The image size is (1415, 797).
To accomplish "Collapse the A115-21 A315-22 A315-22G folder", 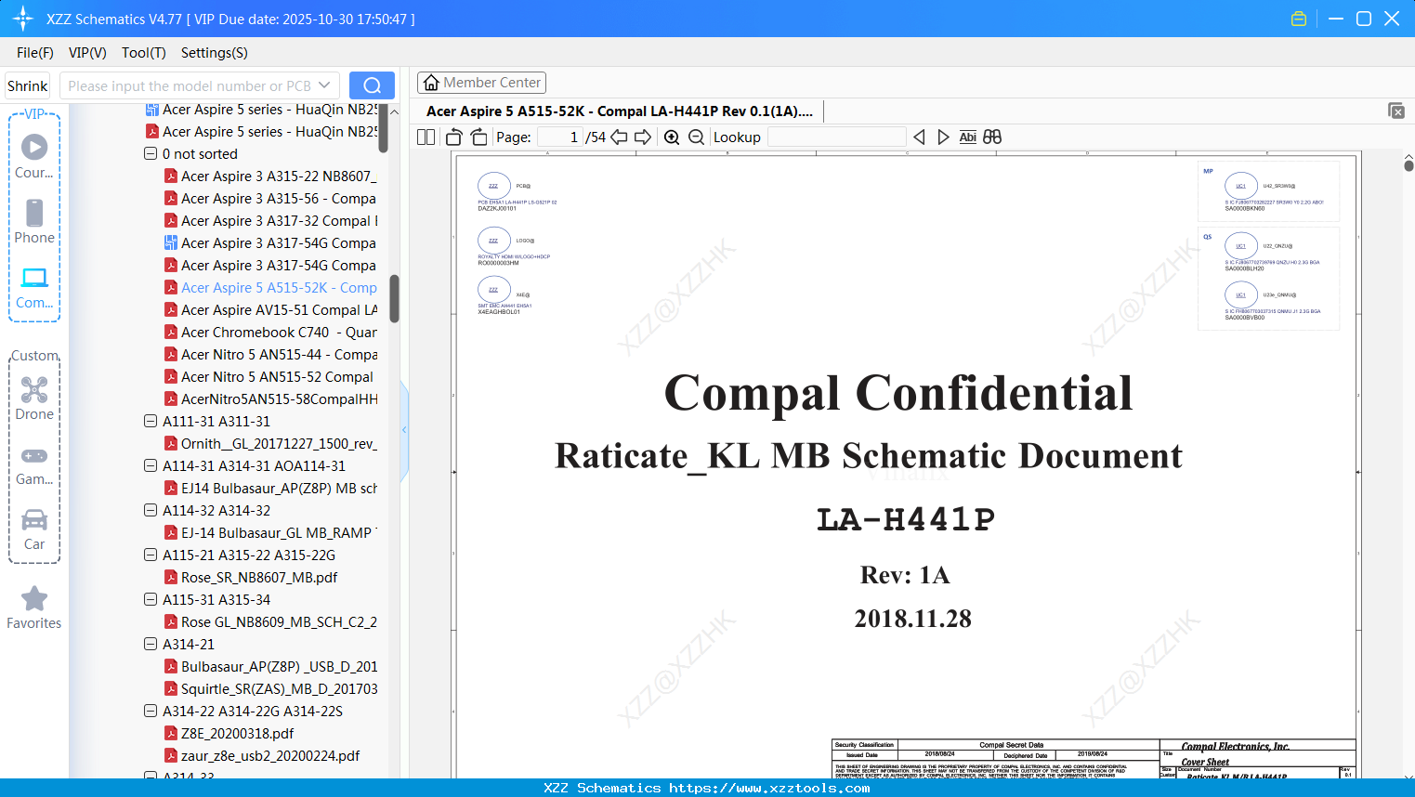I will 151,555.
